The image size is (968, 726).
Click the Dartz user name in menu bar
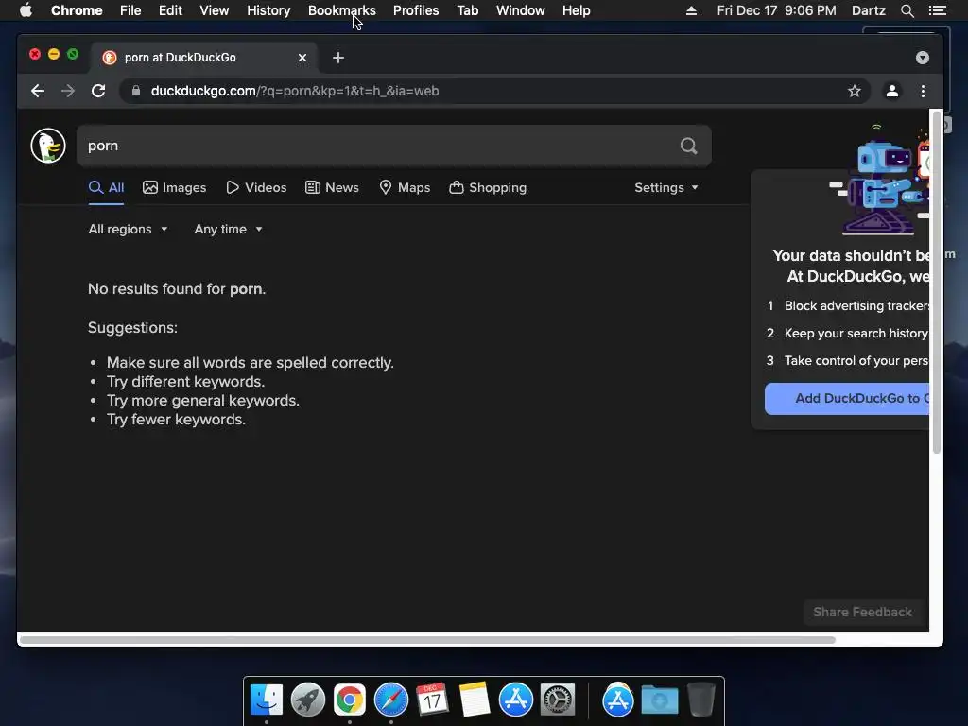(869, 10)
